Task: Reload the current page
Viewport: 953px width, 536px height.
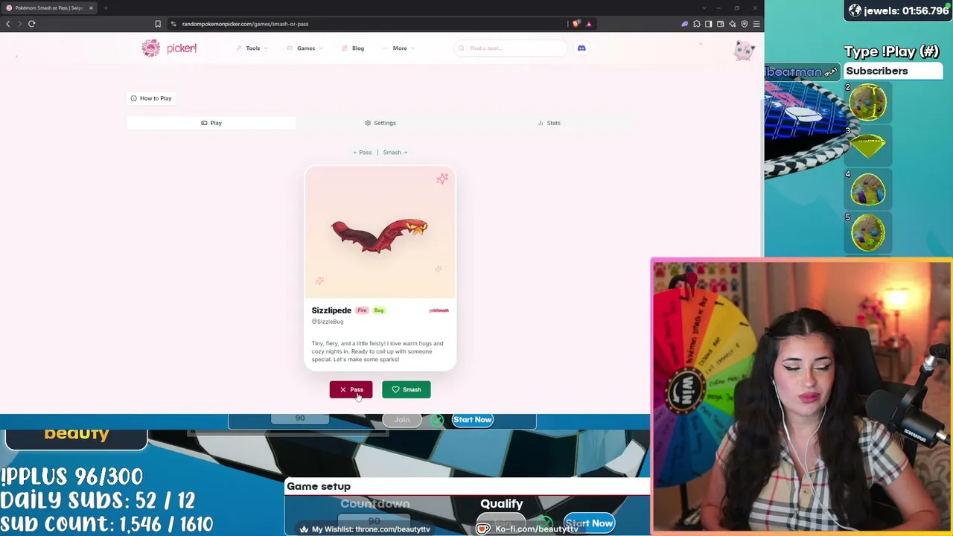Action: click(31, 24)
